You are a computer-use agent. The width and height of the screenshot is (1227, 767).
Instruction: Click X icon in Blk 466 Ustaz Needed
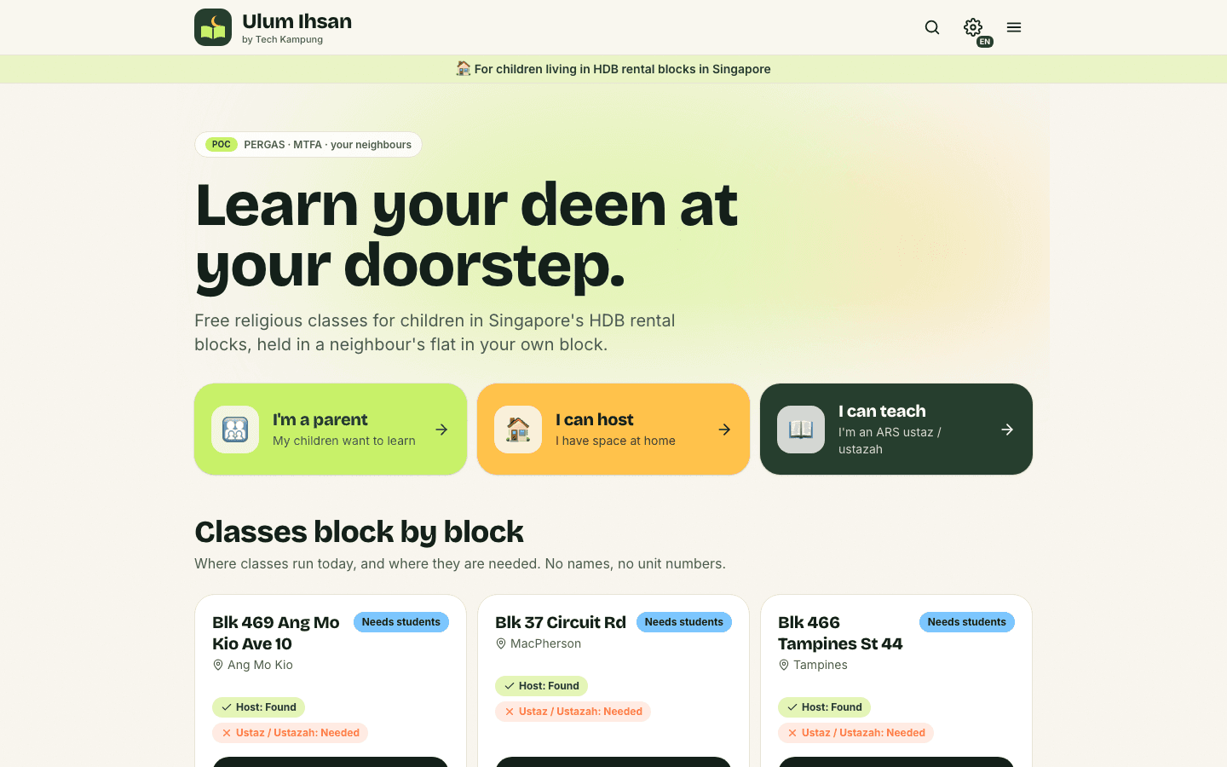tap(792, 733)
